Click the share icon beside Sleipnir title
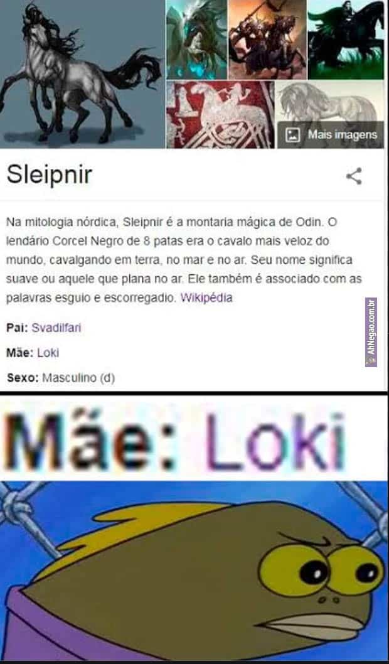 point(354,176)
